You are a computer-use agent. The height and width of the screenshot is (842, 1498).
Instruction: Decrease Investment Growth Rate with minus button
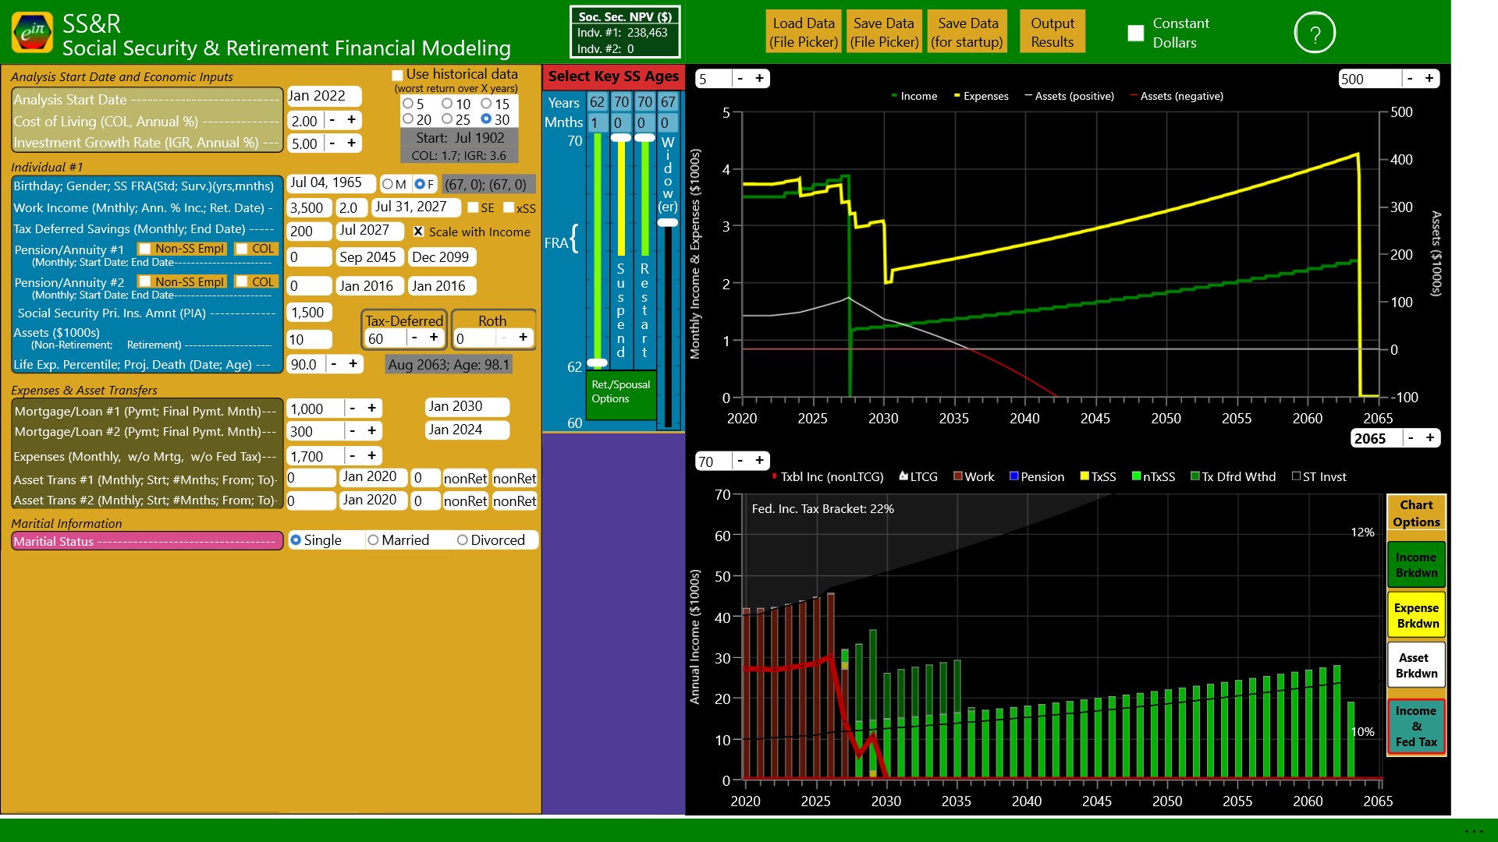[332, 143]
